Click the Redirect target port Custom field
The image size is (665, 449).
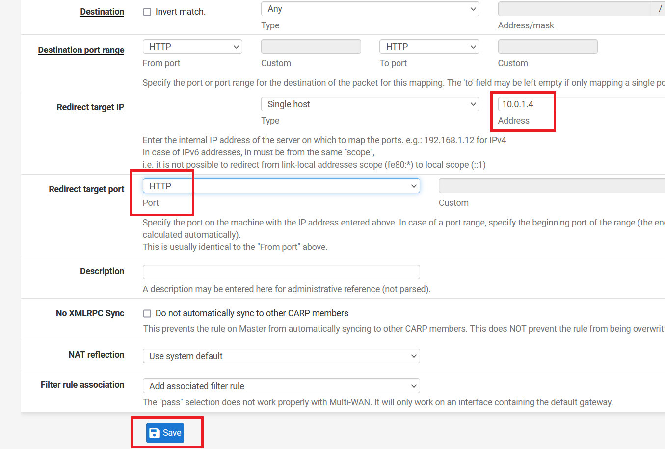(550, 186)
